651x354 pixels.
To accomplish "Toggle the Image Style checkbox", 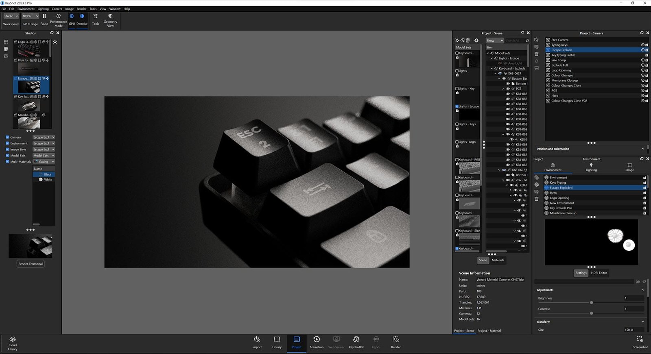I will click(x=7, y=150).
